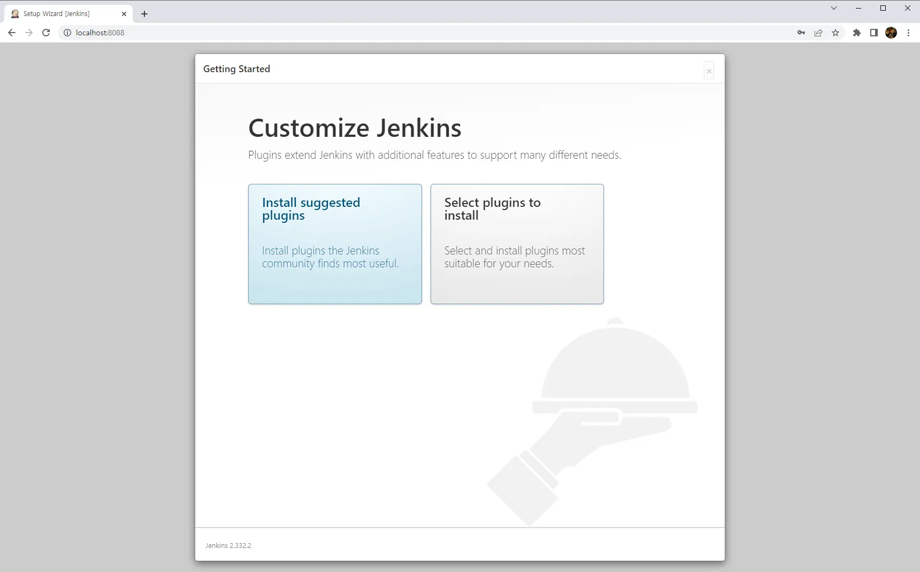Viewport: 920px width, 572px height.
Task: Focus the localhost:8088 address bar
Action: click(x=374, y=33)
